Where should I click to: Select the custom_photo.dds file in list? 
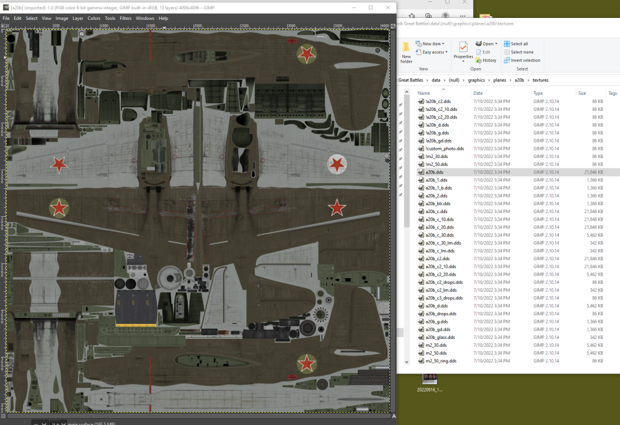pyautogui.click(x=444, y=149)
